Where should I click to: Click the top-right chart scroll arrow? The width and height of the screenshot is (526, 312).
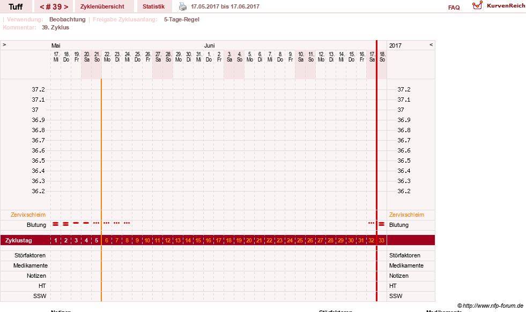click(x=431, y=44)
